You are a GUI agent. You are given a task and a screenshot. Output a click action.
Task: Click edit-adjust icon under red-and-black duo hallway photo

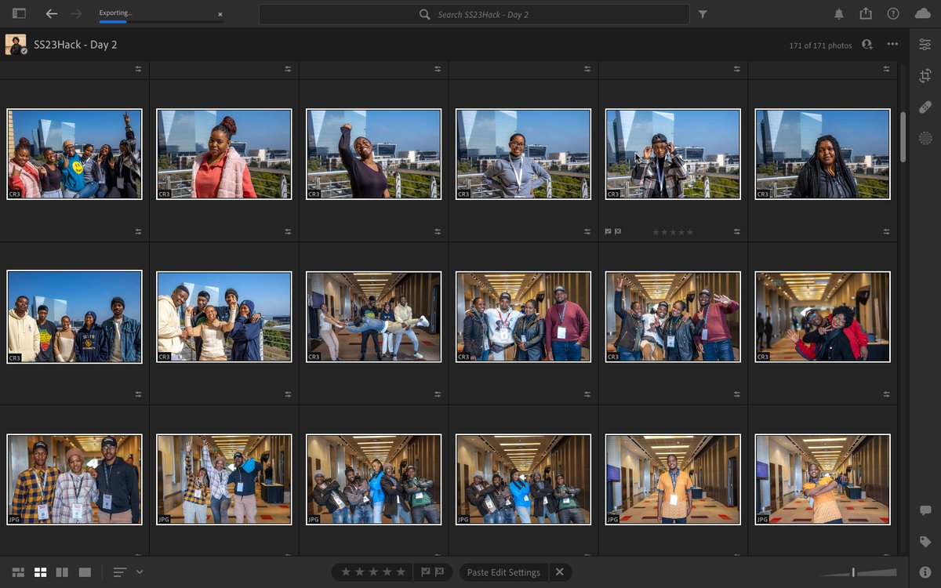pos(887,394)
